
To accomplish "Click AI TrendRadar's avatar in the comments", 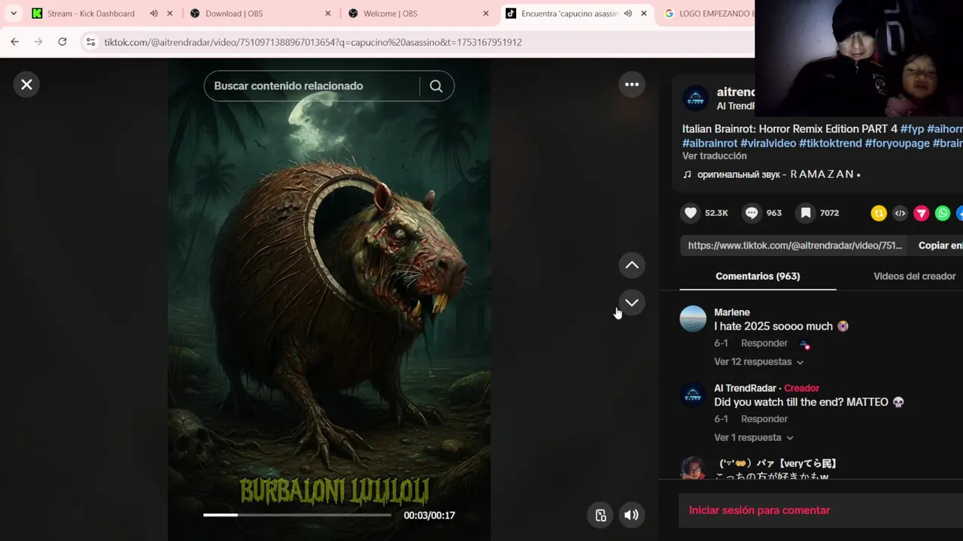I will 693,394.
